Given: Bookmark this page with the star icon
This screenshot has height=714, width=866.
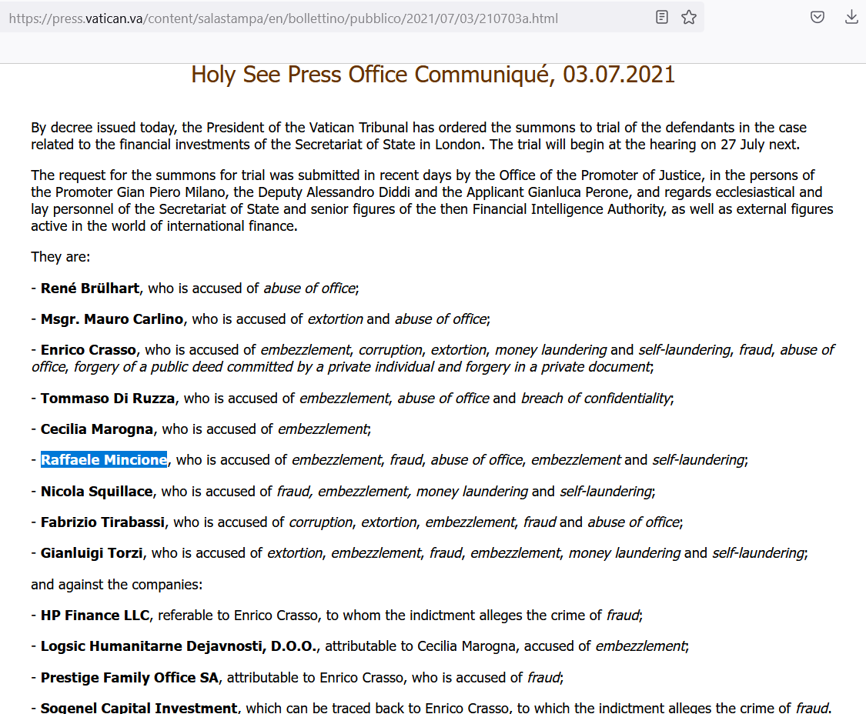Looking at the screenshot, I should click(x=689, y=17).
